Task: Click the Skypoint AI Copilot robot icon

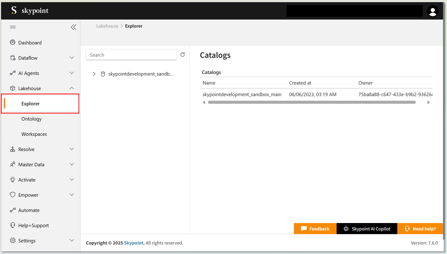Action: point(346,229)
